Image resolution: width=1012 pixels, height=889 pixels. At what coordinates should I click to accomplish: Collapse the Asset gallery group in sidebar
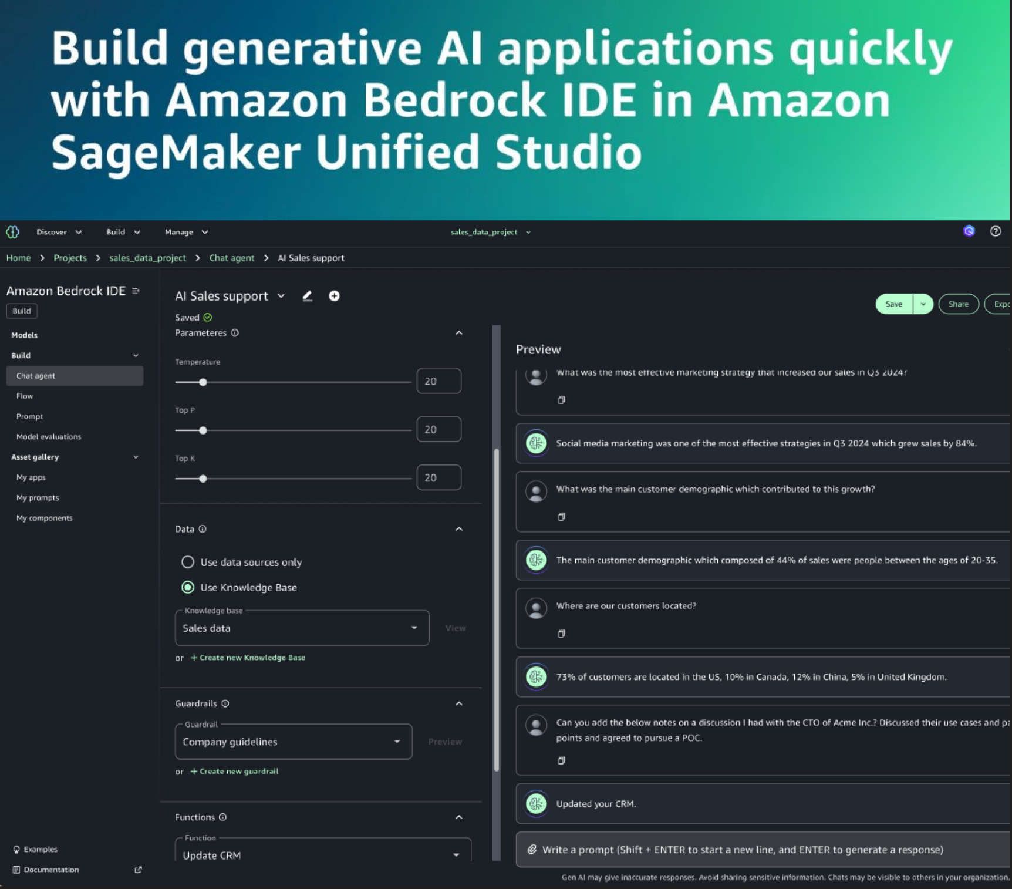(136, 457)
